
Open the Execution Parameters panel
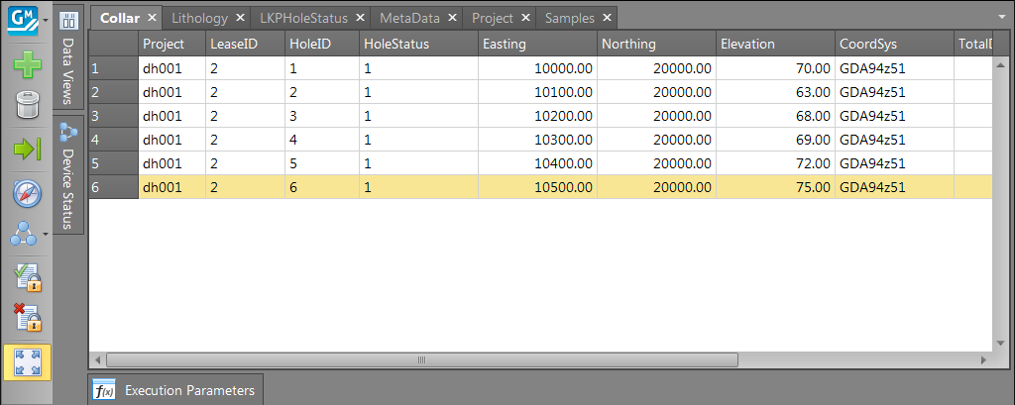point(175,390)
